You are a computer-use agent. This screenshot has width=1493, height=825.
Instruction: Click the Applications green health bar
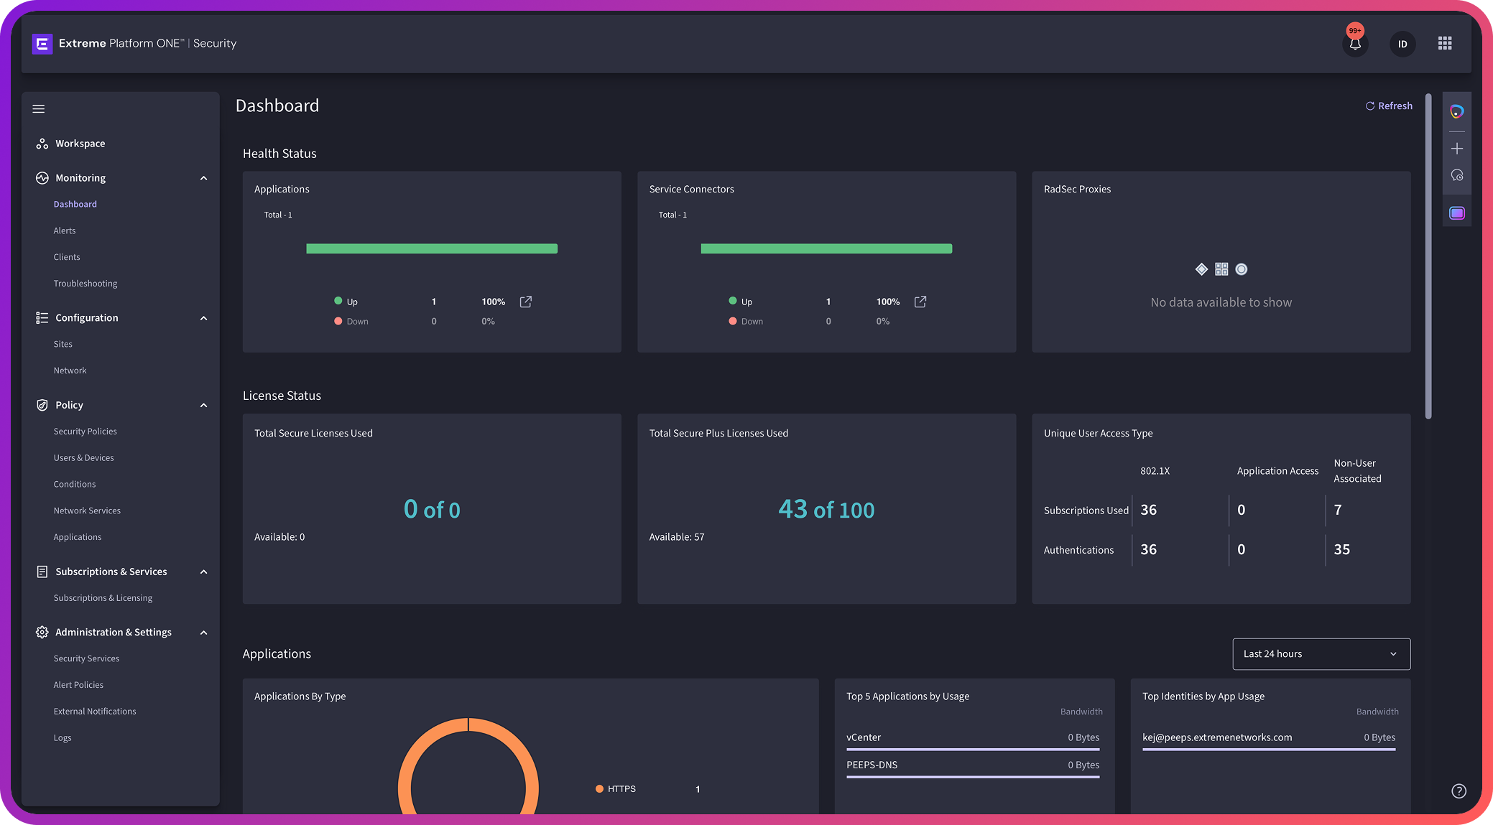[432, 248]
